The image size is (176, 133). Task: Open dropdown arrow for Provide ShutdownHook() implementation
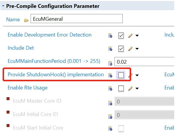point(137,75)
